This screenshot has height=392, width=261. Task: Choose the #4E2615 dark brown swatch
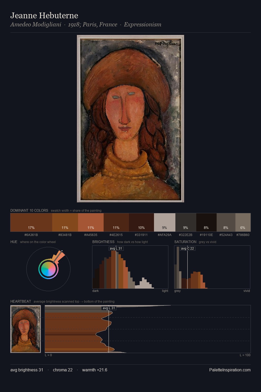(x=116, y=222)
